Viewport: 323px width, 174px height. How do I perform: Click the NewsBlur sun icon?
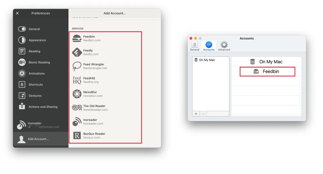(77, 94)
